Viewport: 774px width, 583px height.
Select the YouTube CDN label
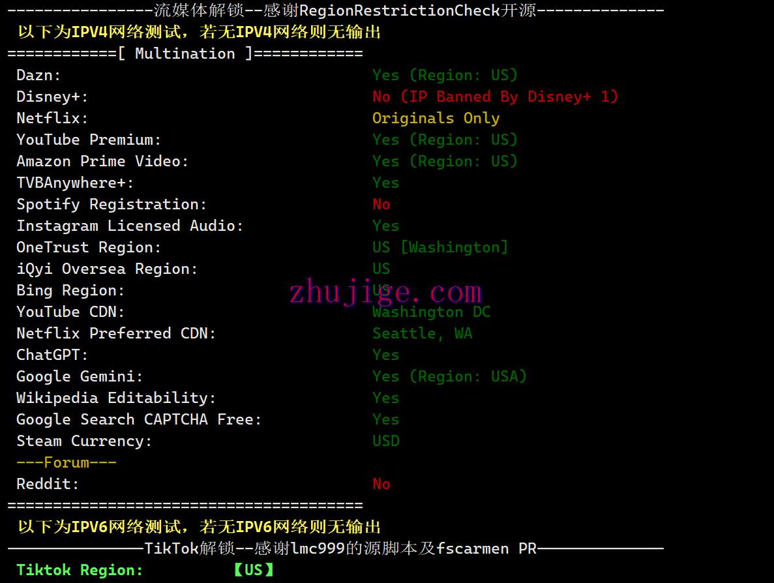point(70,312)
